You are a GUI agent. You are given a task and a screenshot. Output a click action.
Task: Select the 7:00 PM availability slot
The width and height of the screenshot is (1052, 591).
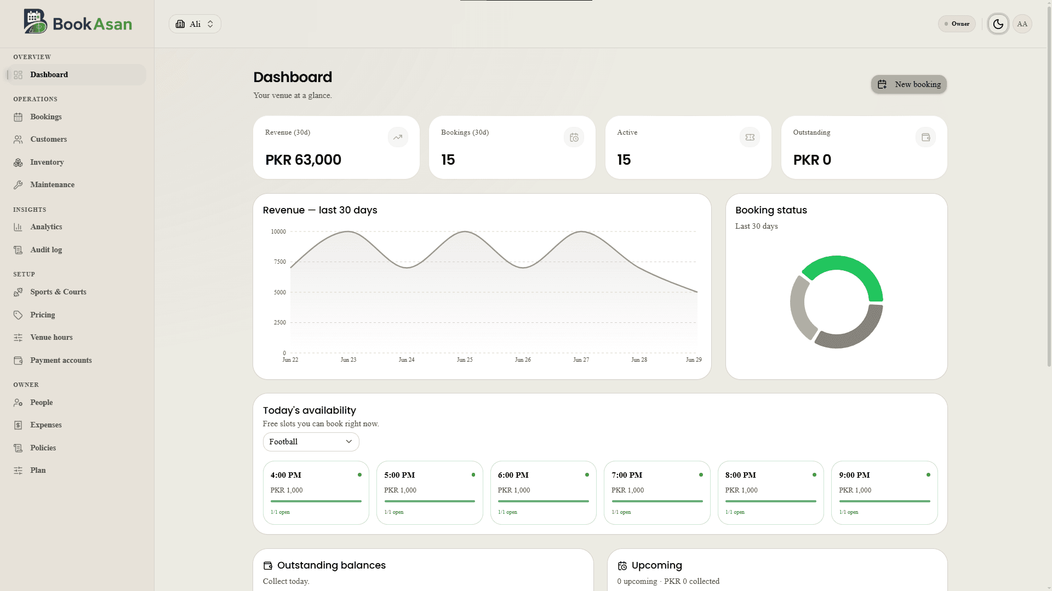pyautogui.click(x=657, y=493)
